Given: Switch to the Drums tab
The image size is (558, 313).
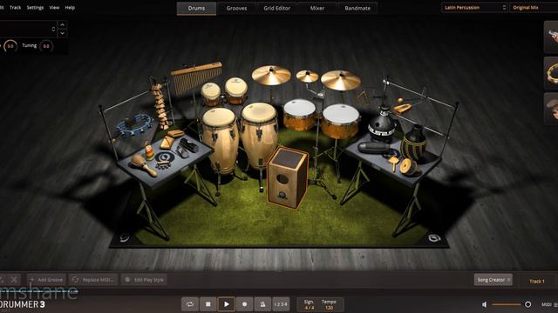Looking at the screenshot, I should (x=196, y=8).
